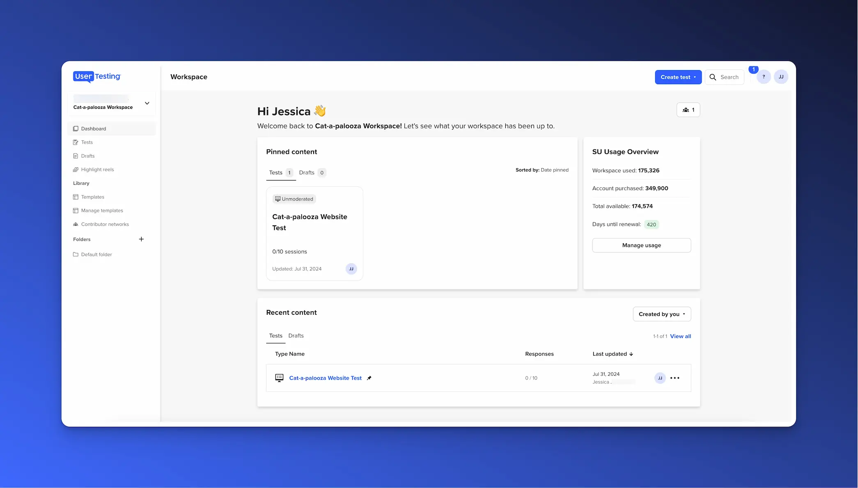858x488 pixels.
Task: Click the pin icon beside Cat-a-palooza Website Test
Action: [x=369, y=378]
